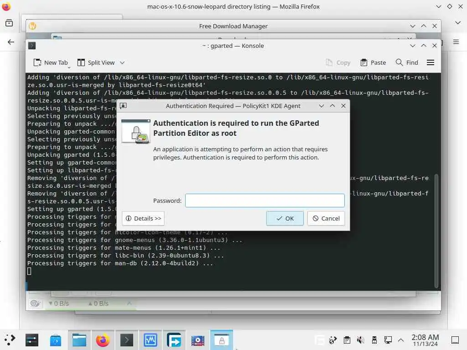Focus the Password input field

click(265, 201)
